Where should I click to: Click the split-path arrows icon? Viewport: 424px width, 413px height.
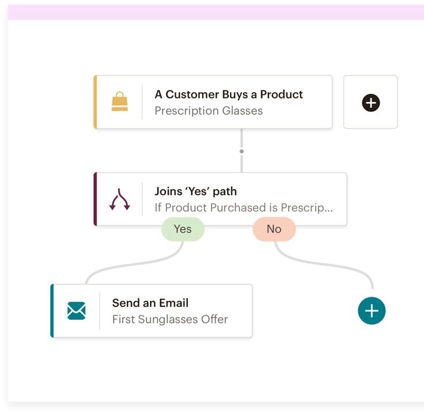(x=119, y=199)
